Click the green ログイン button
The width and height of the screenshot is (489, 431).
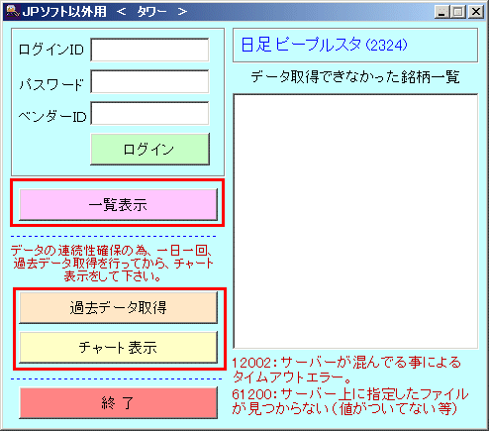[x=149, y=149]
